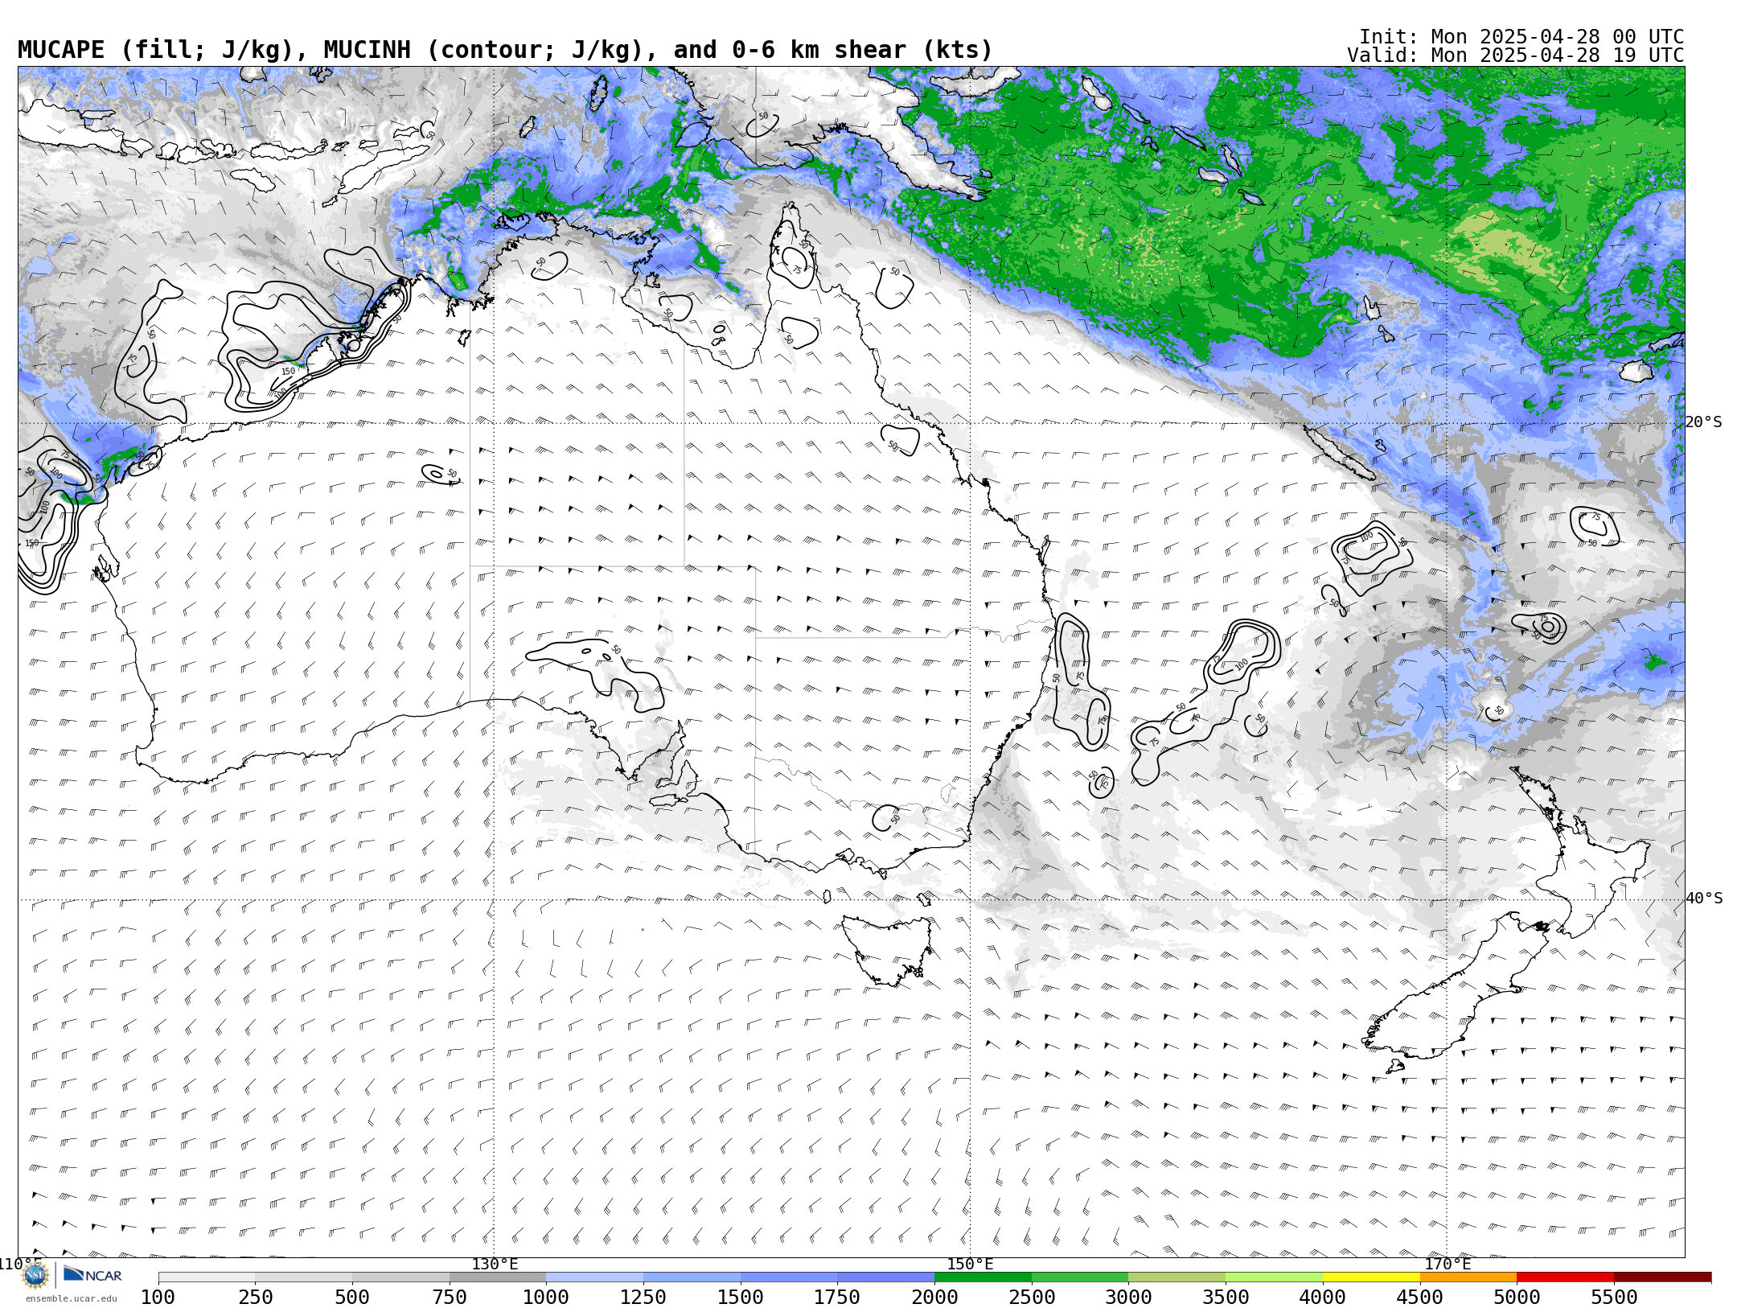Click the colorbar label 250
The height and width of the screenshot is (1308, 1737).
[255, 1298]
